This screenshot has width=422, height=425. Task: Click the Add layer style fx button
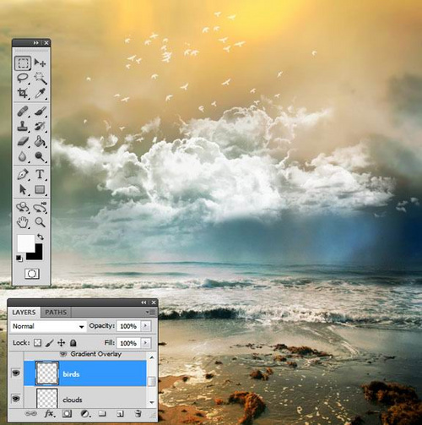tap(49, 413)
